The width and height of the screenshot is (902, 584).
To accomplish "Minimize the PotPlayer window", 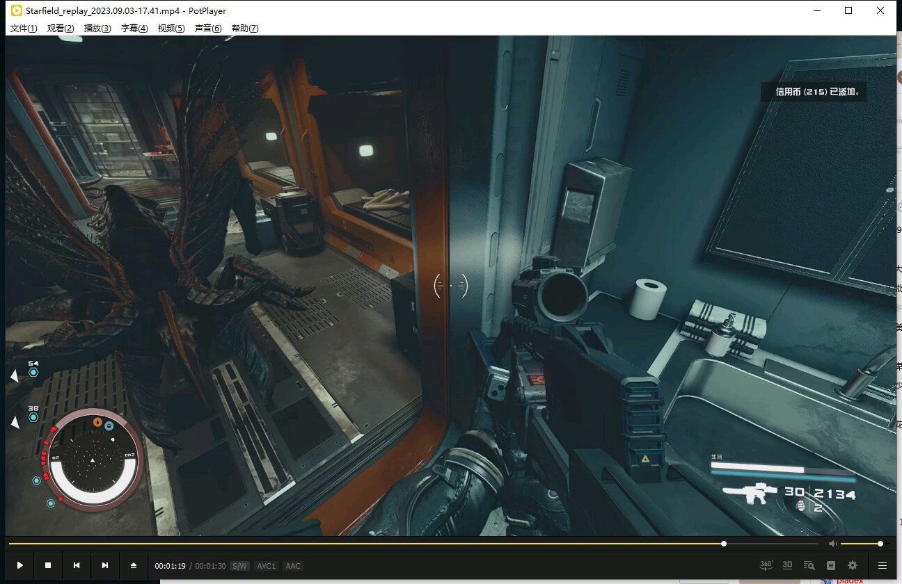I will (x=816, y=10).
